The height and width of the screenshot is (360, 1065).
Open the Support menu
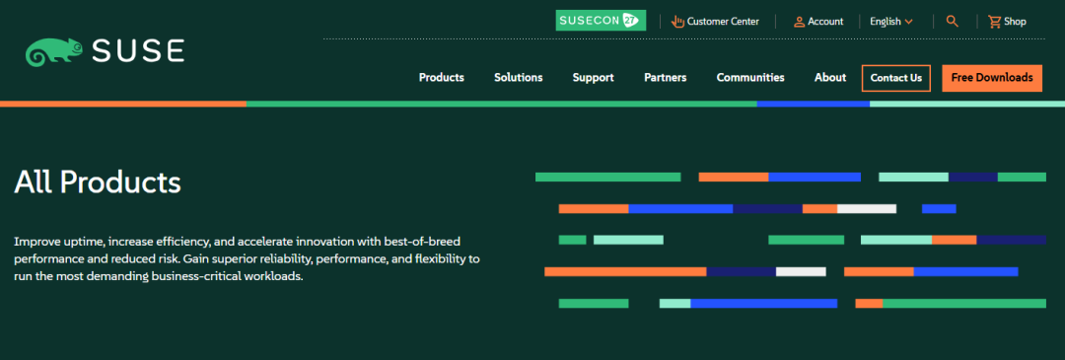(593, 78)
